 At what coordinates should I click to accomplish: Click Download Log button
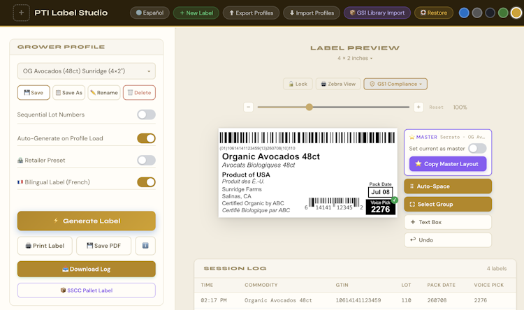pos(86,269)
